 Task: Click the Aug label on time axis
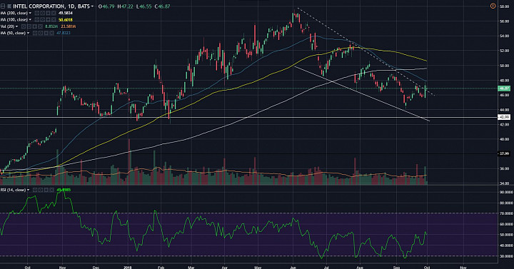tap(360, 267)
